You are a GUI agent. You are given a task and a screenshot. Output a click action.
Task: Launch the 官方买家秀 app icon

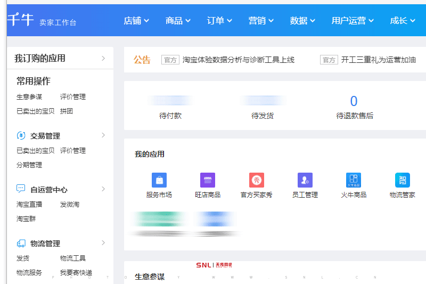click(x=257, y=180)
